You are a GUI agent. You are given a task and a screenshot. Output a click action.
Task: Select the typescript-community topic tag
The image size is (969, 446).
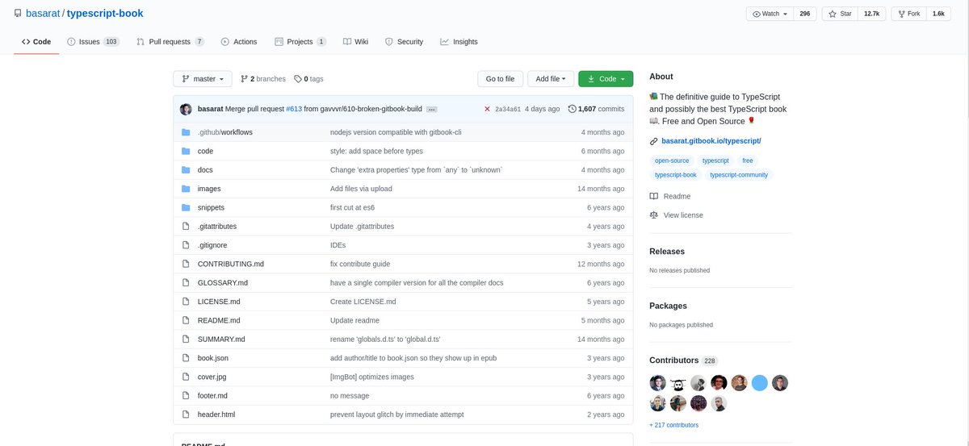click(x=739, y=174)
